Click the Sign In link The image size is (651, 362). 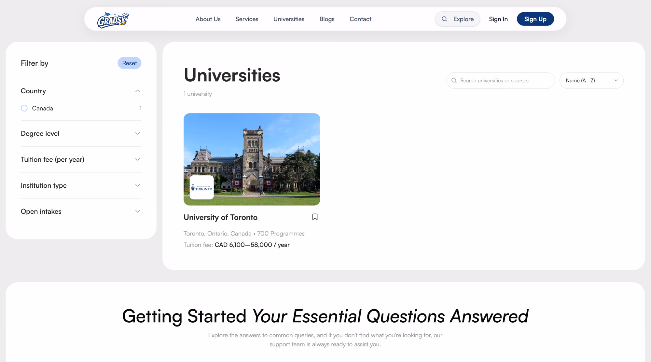click(498, 19)
